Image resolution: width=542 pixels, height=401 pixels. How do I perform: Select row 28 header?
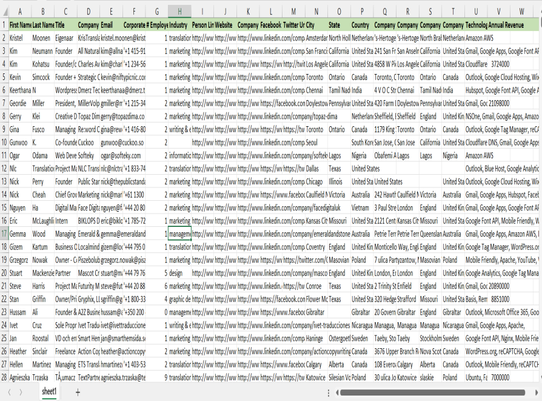(x=4, y=377)
